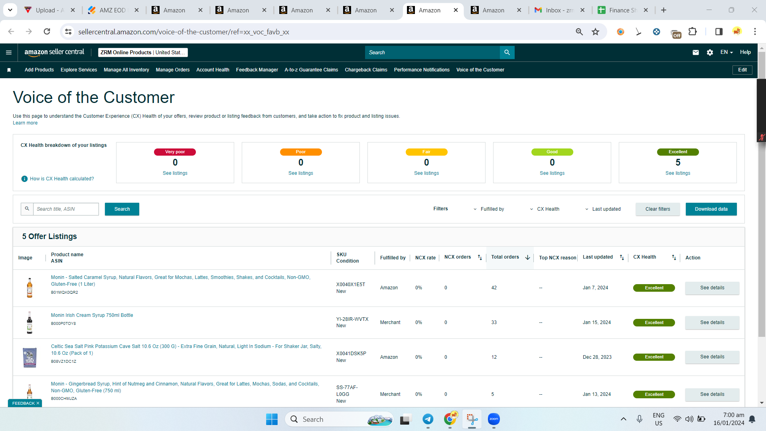Open the Chrome three-dot menu
Image resolution: width=766 pixels, height=431 pixels.
coord(755,32)
